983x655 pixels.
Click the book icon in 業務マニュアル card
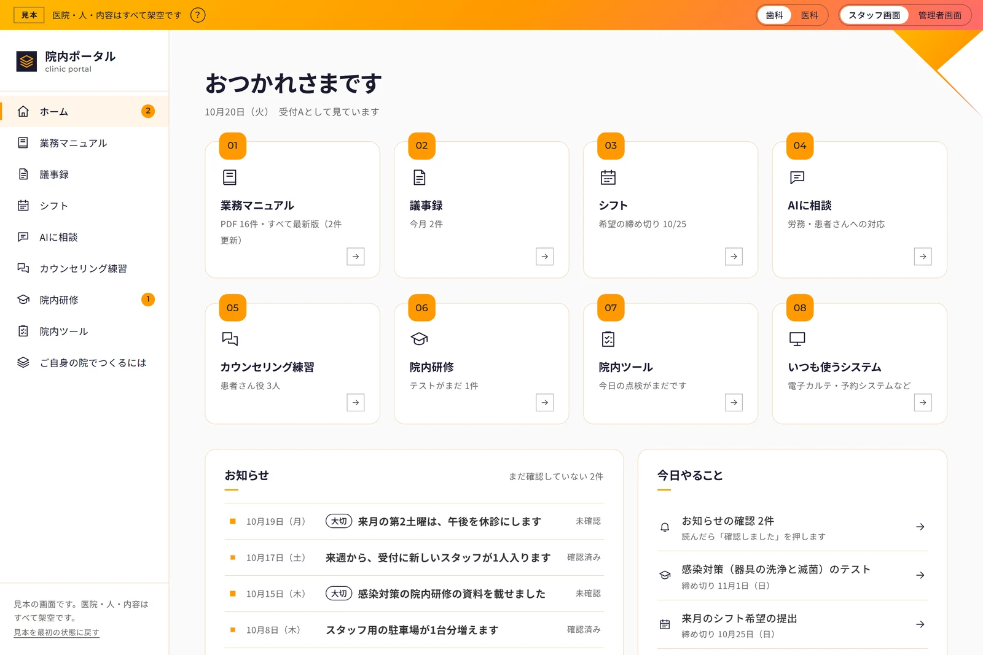point(229,177)
